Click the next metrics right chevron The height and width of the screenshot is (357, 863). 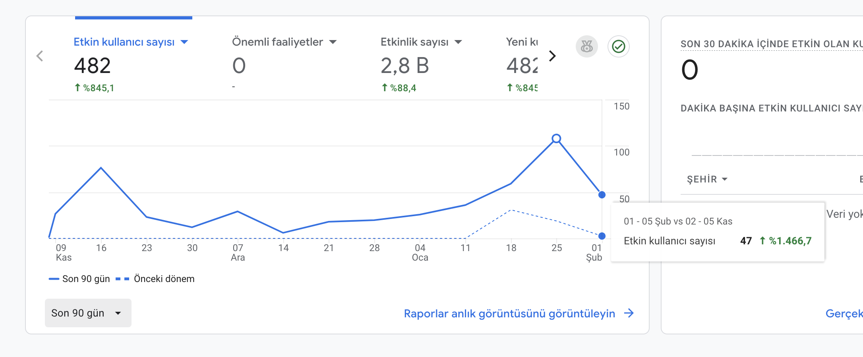point(552,56)
